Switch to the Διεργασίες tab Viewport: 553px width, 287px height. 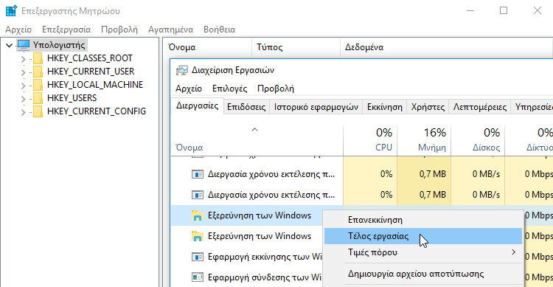198,106
